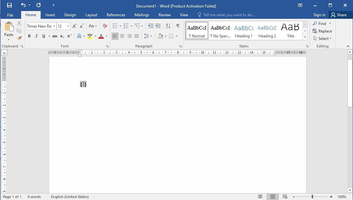Enable justified text alignment
The height and width of the screenshot is (200, 353).
pyautogui.click(x=137, y=36)
